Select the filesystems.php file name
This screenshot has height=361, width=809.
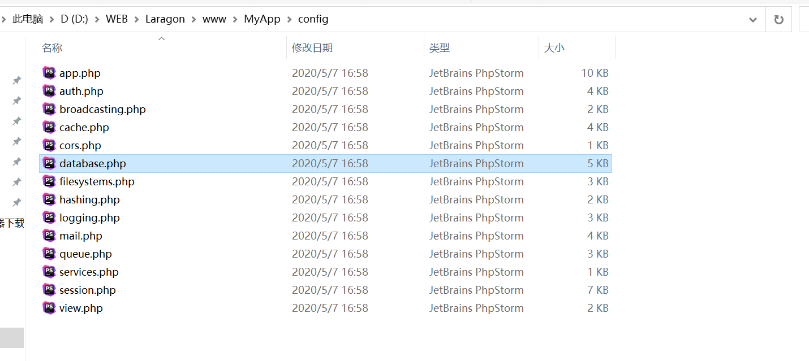pyautogui.click(x=97, y=181)
